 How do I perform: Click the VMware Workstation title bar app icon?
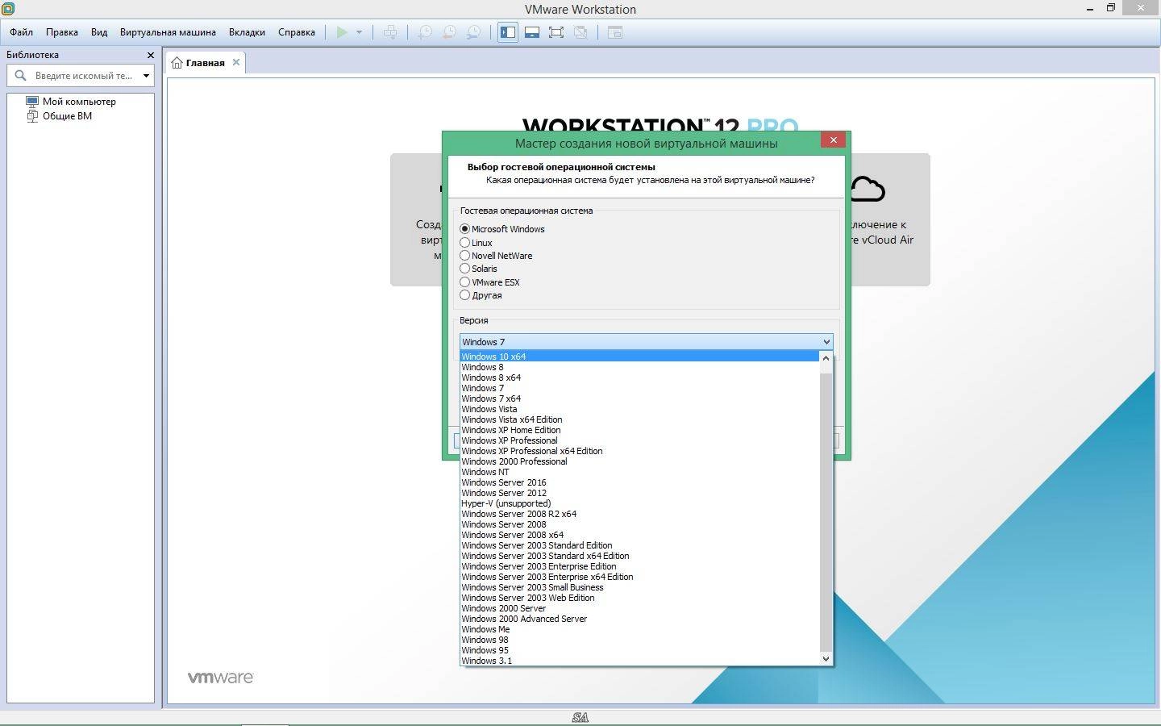click(x=8, y=9)
